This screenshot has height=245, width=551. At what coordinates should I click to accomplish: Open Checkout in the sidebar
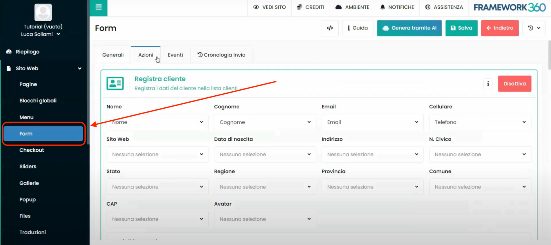[x=32, y=150]
